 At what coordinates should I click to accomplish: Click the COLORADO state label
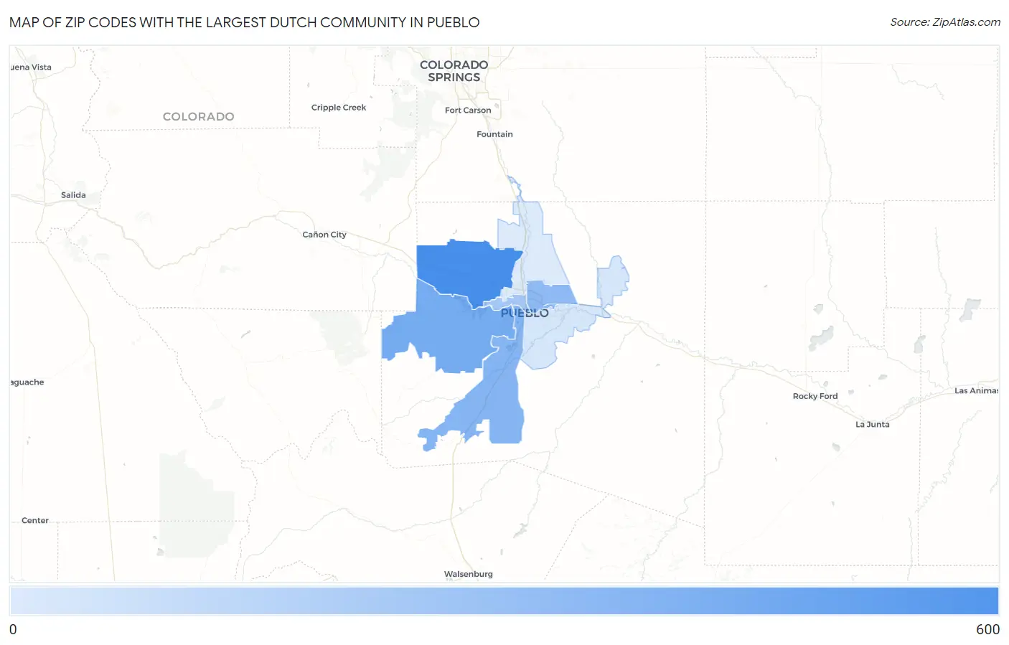pyautogui.click(x=199, y=116)
